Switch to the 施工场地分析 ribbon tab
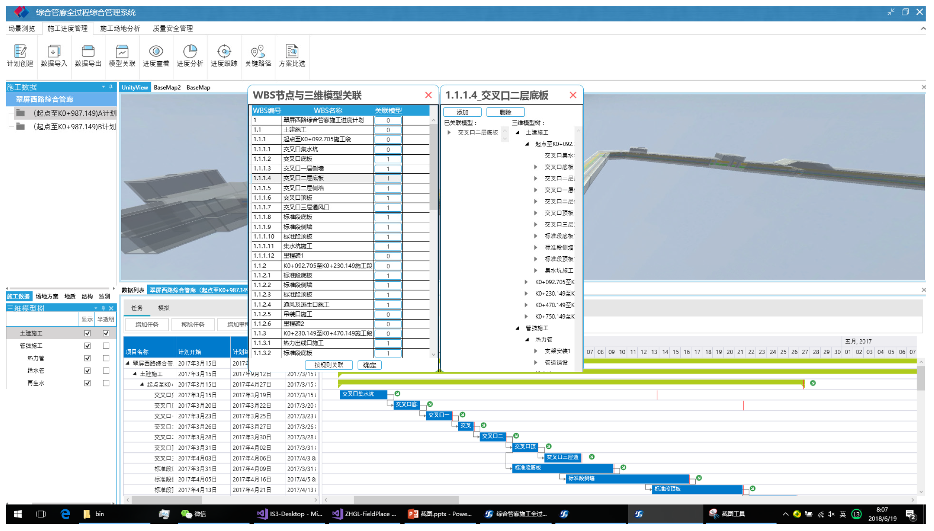This screenshot has width=934, height=531. (120, 28)
